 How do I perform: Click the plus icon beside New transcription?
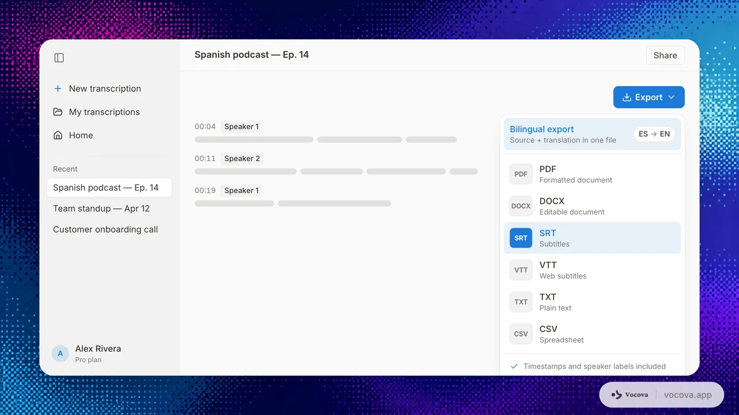click(x=58, y=89)
